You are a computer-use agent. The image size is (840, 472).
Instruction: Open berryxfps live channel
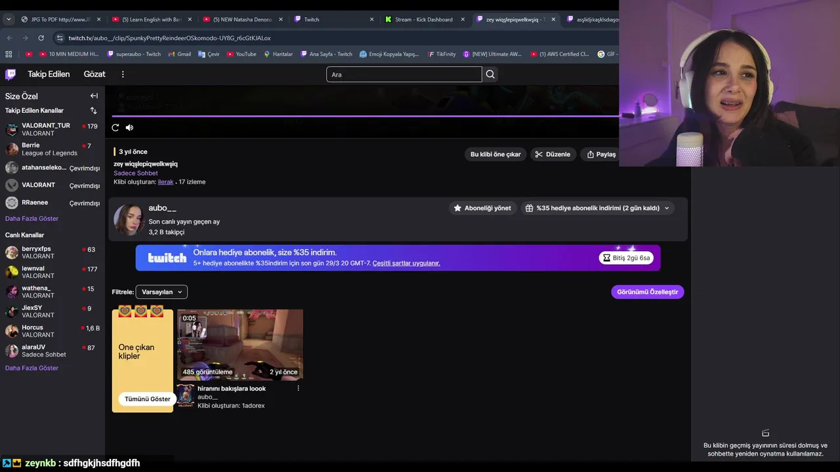point(51,252)
